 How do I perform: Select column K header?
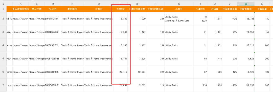tap(20, 4)
